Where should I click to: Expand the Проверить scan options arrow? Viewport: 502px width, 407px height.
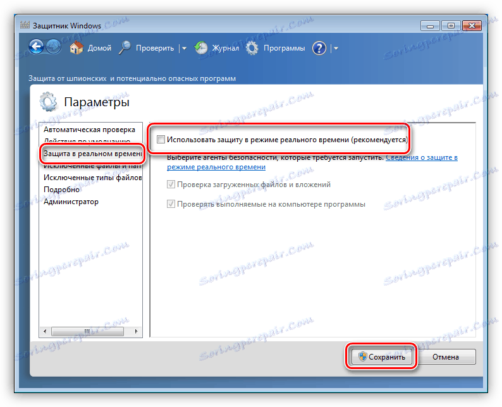[x=184, y=48]
